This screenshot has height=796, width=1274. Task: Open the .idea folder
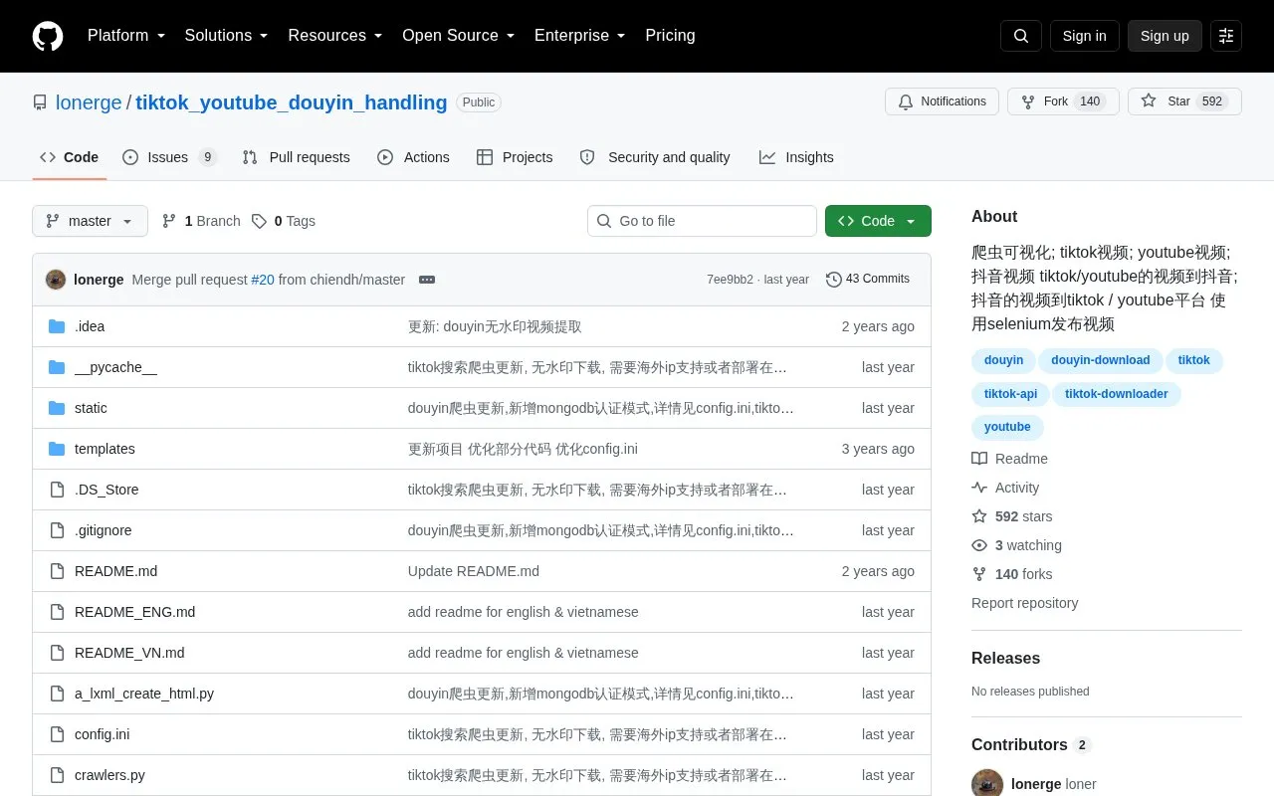click(90, 326)
